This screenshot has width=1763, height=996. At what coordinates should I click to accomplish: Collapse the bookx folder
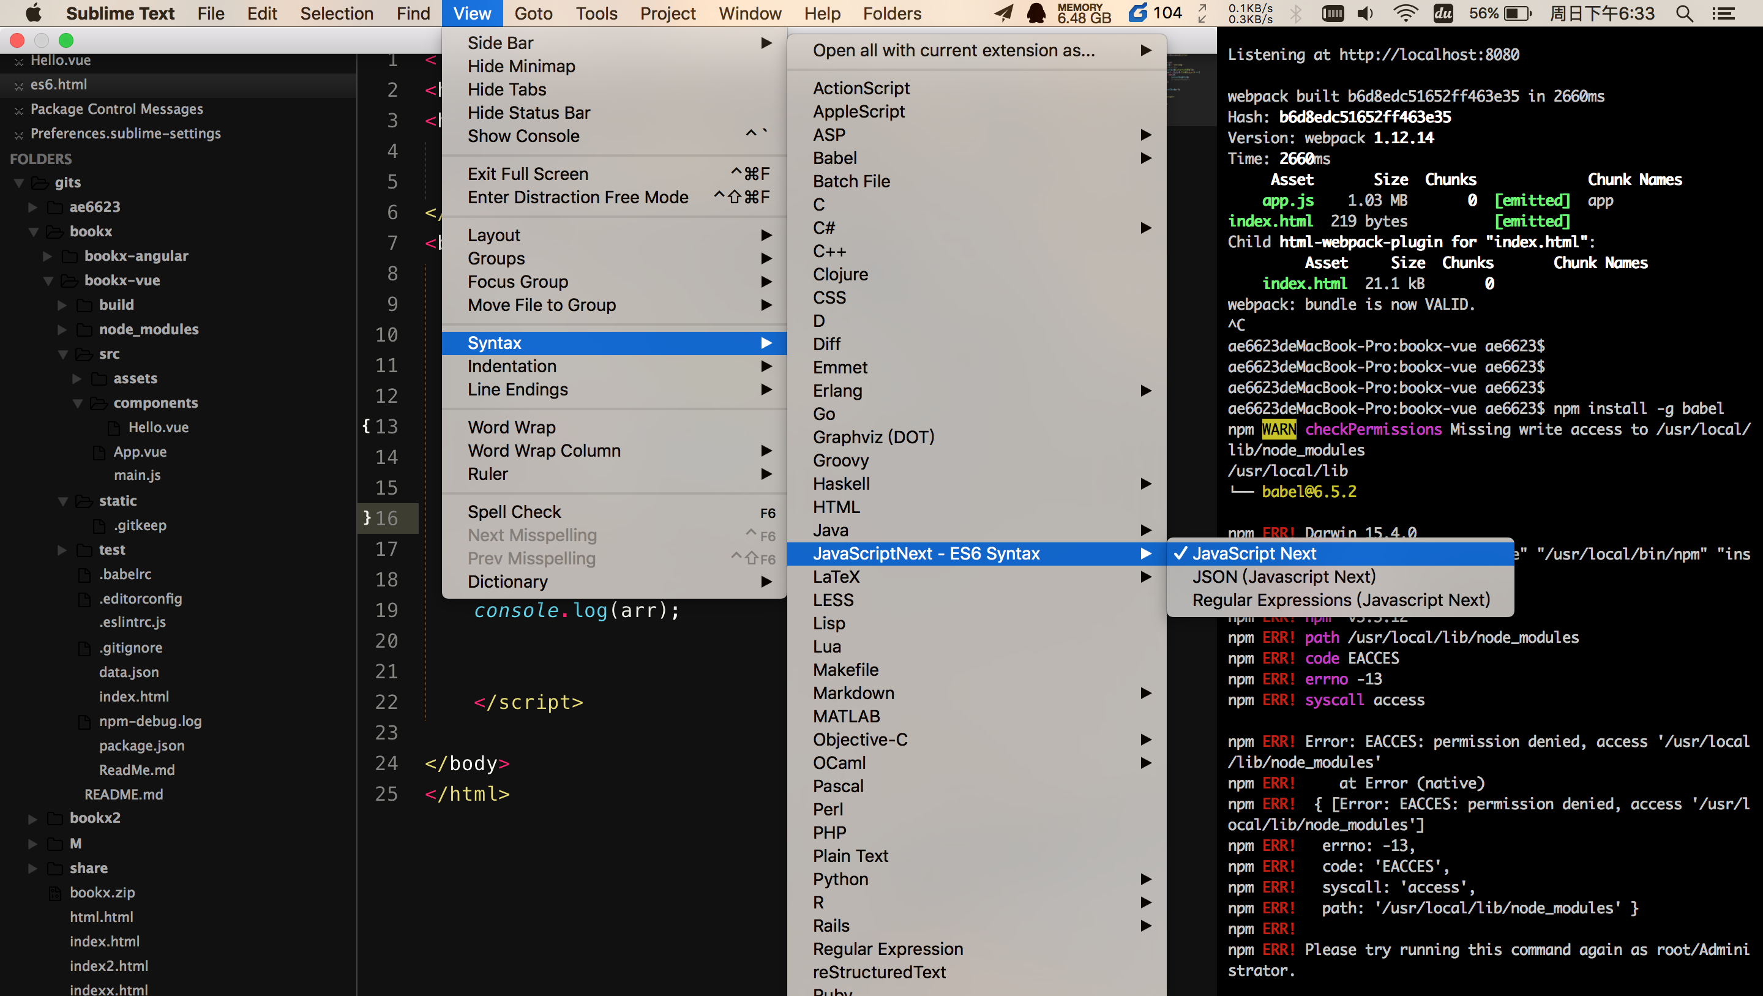pyautogui.click(x=34, y=232)
